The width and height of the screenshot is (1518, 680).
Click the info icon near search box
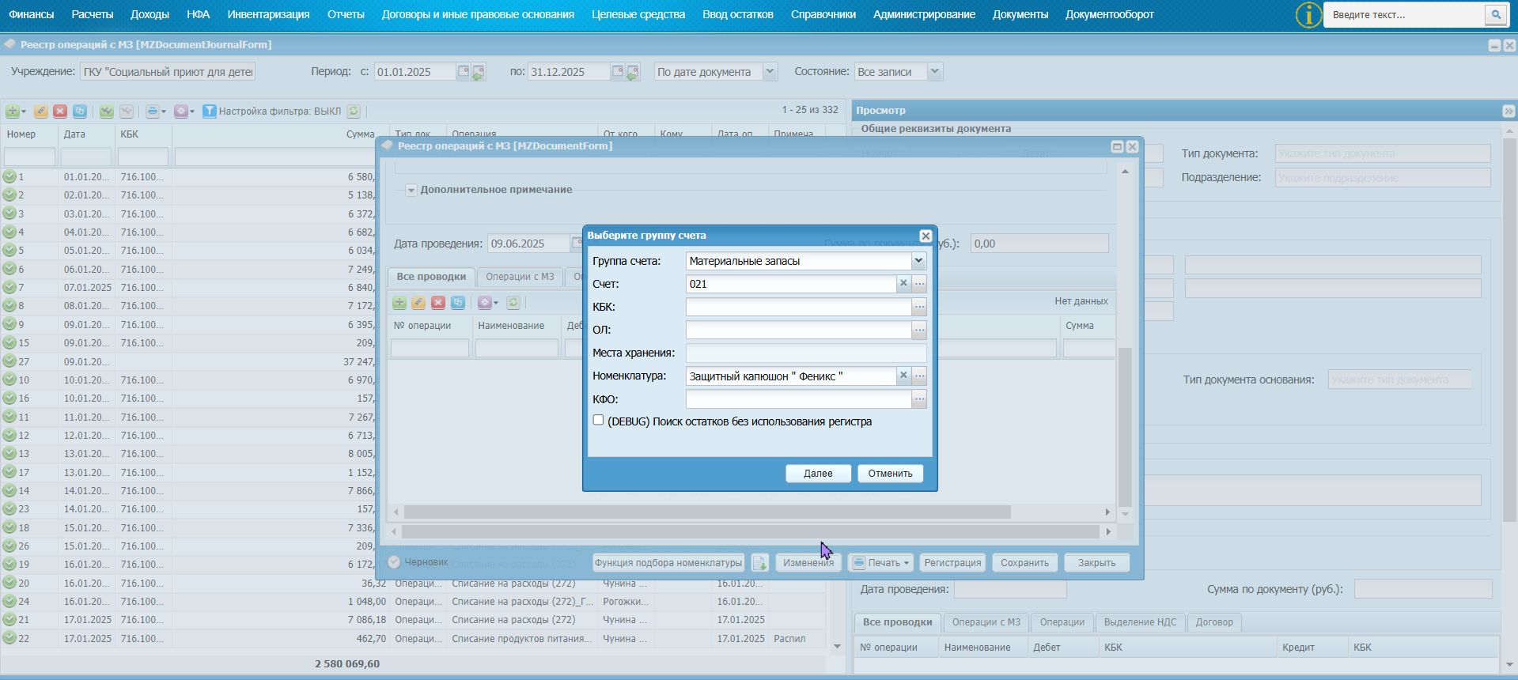(1308, 14)
